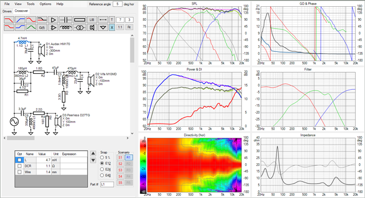Open the Options menu
This screenshot has width=365, height=198.
[45, 4]
